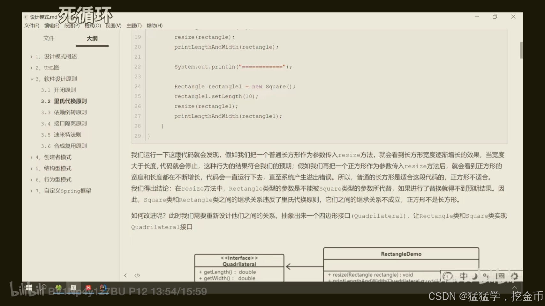Click the RectangleDemo class box in the diagram
545x306 pixels.
401,265
